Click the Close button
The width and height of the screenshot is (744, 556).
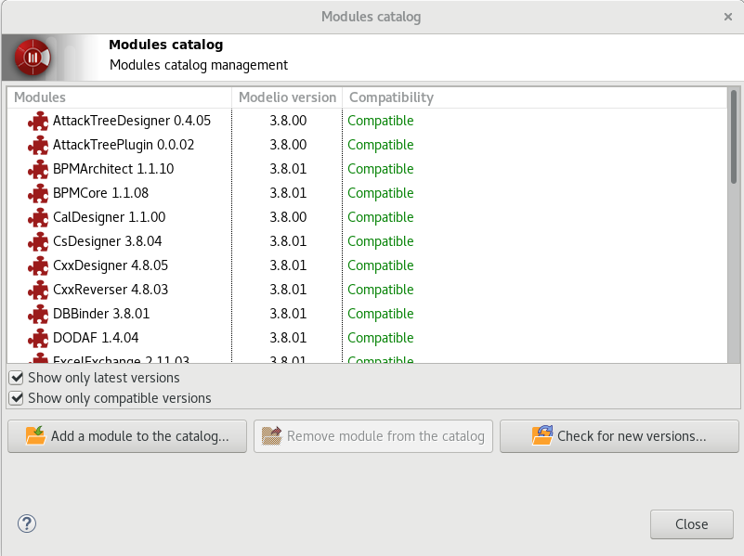[691, 524]
